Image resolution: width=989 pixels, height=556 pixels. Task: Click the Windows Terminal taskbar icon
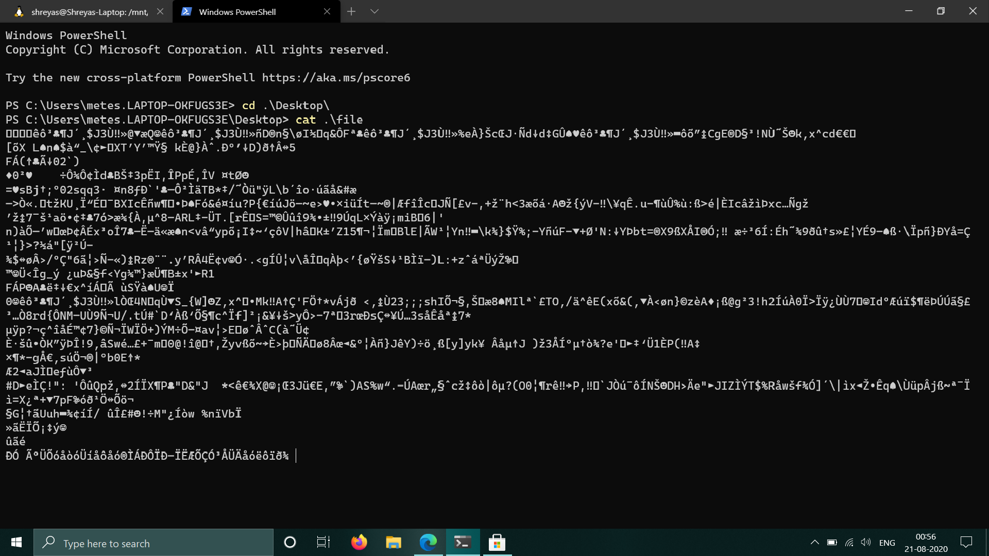(x=463, y=542)
